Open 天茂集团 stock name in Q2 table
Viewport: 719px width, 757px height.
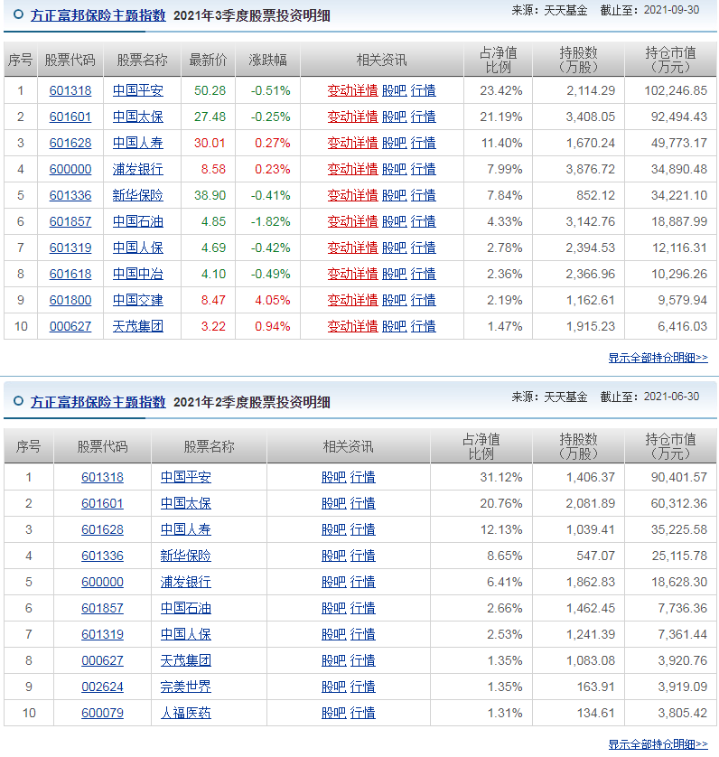(185, 661)
